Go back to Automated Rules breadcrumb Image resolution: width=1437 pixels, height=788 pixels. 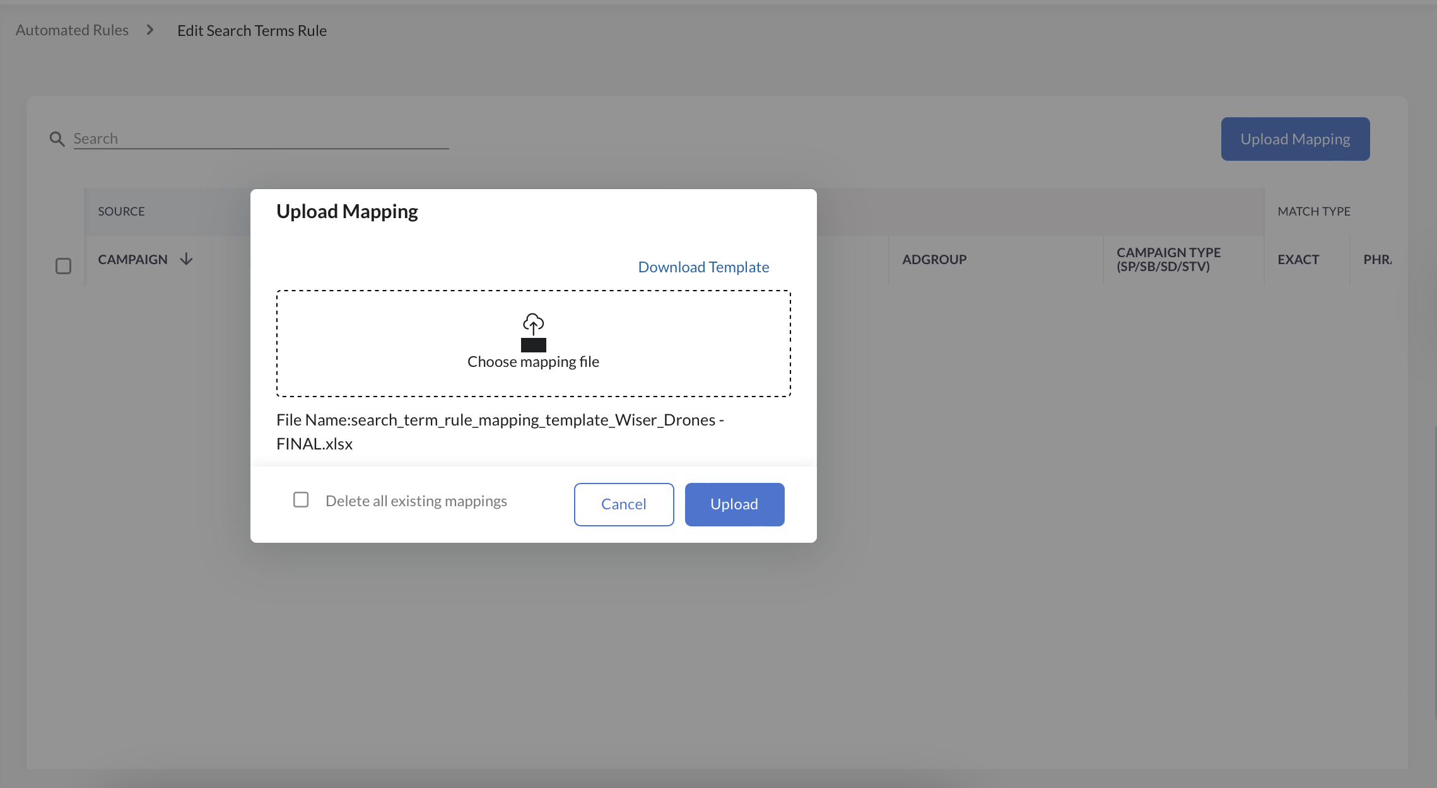click(72, 30)
